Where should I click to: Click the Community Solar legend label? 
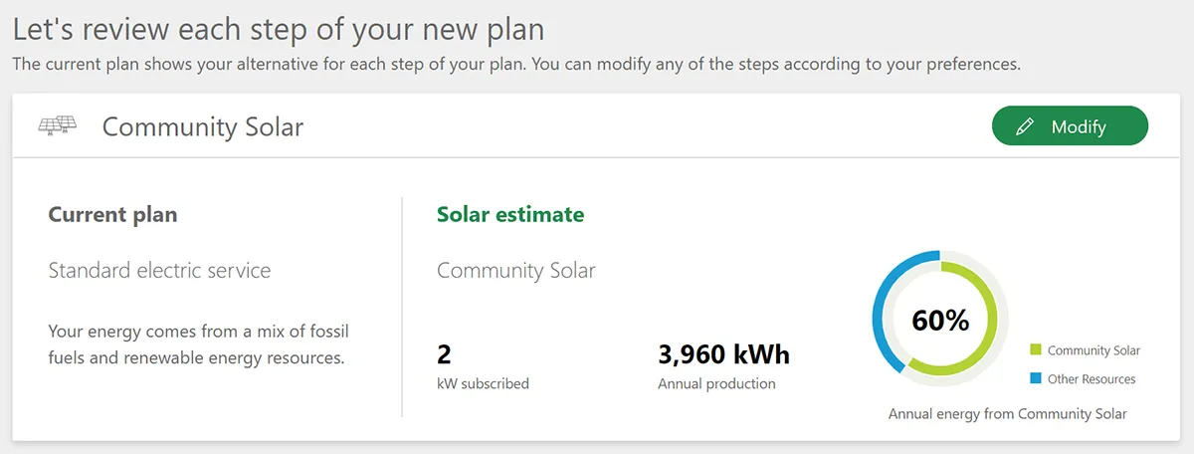click(x=1094, y=350)
